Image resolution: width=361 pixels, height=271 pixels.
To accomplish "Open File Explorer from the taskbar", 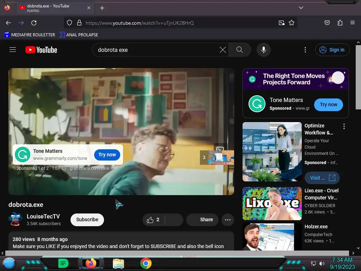I will point(118,263).
